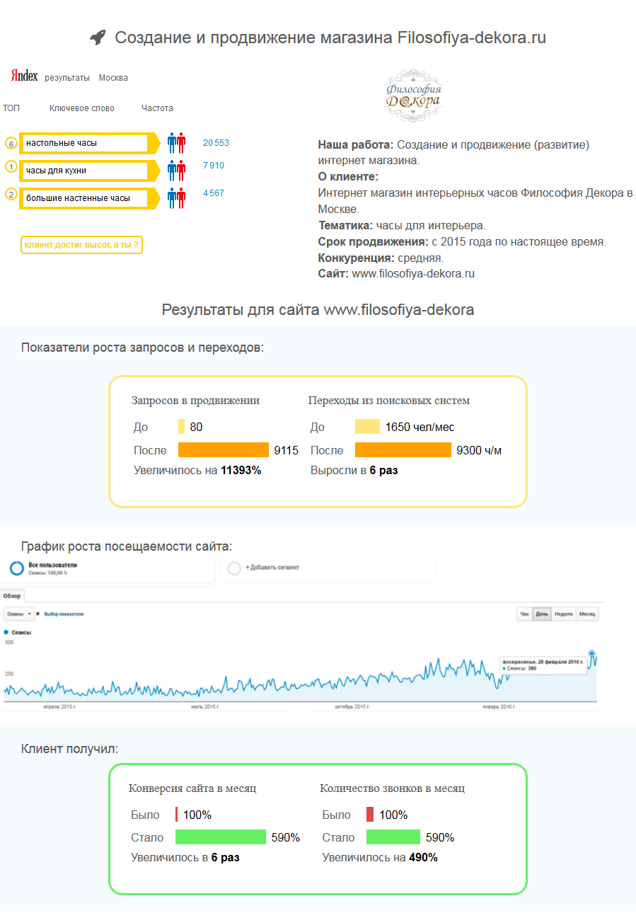Click the blue Все пользователи segment circle
The image size is (636, 913).
tap(17, 569)
